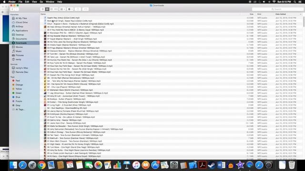Sort by the Name column header
Viewport: 305px width, 171px height.
tap(43, 14)
